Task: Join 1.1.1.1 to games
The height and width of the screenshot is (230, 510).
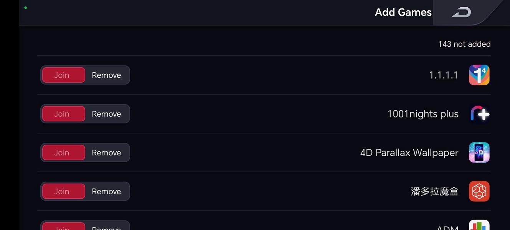Action: point(64,75)
